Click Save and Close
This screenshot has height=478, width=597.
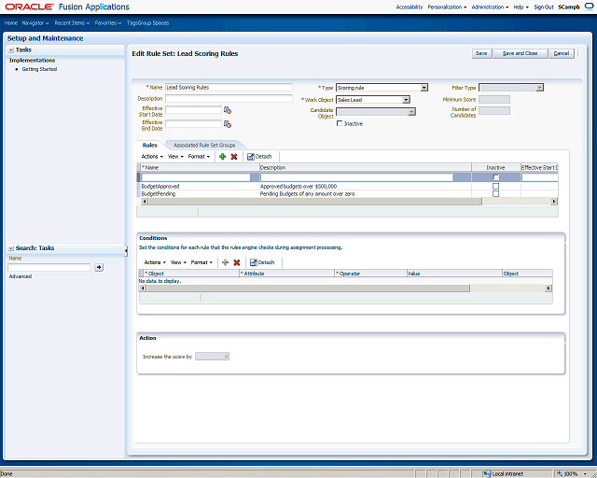[x=521, y=53]
